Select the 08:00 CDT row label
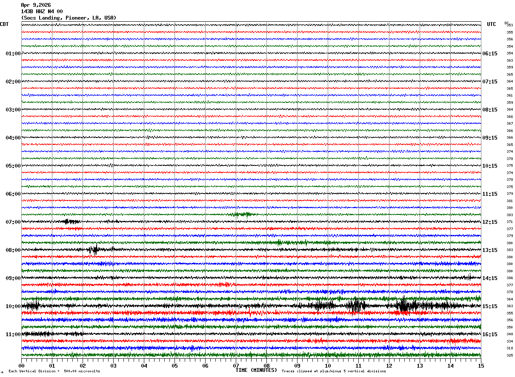The image size is (515, 377). point(13,250)
